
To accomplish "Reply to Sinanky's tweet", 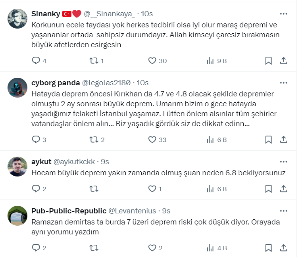I will click(x=36, y=61).
